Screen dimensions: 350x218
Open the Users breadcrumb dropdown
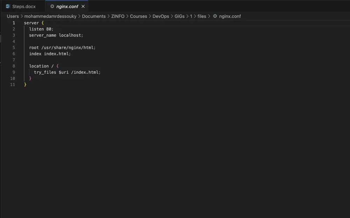(13, 16)
